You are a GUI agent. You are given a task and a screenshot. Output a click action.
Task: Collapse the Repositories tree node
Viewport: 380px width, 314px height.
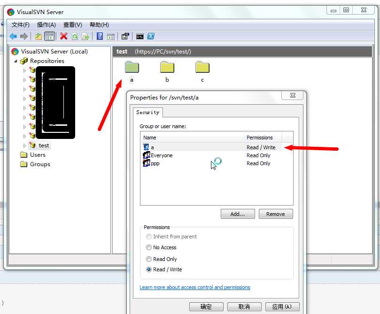coord(16,61)
